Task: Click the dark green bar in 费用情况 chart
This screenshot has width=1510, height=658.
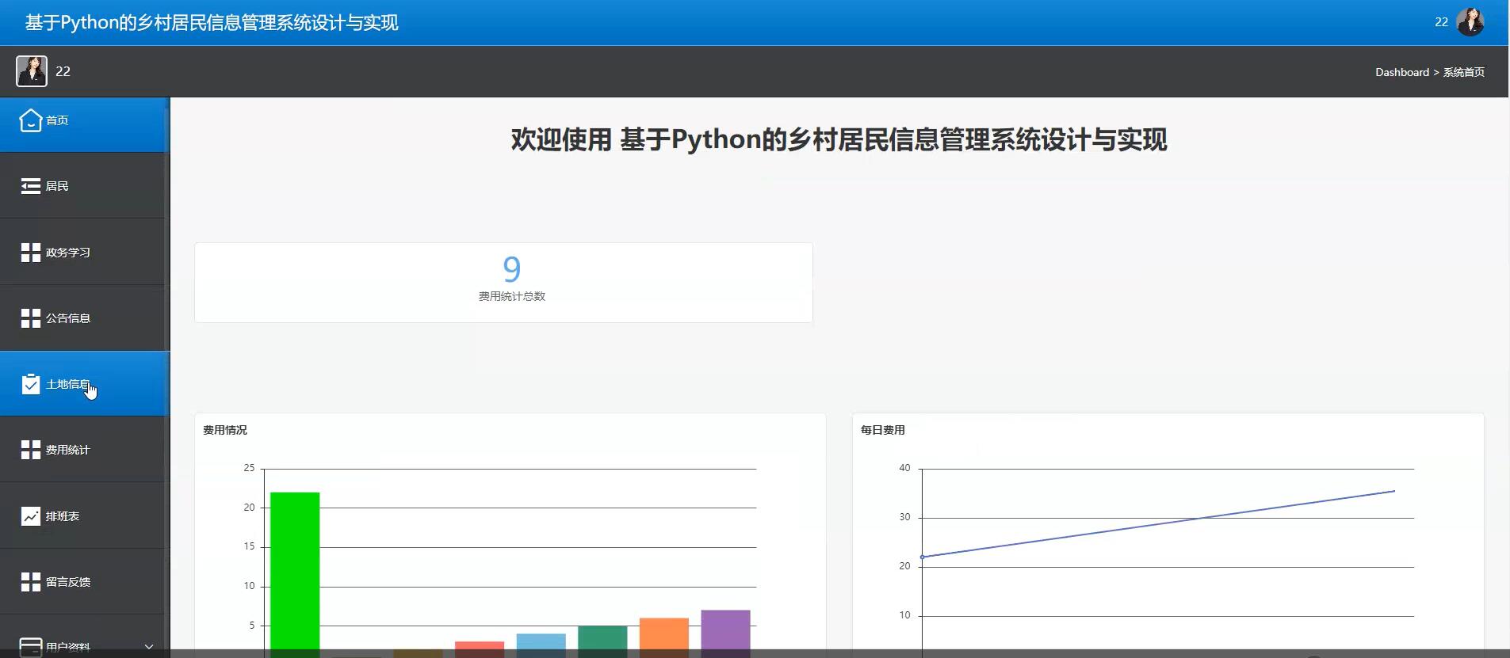Action: tap(602, 641)
